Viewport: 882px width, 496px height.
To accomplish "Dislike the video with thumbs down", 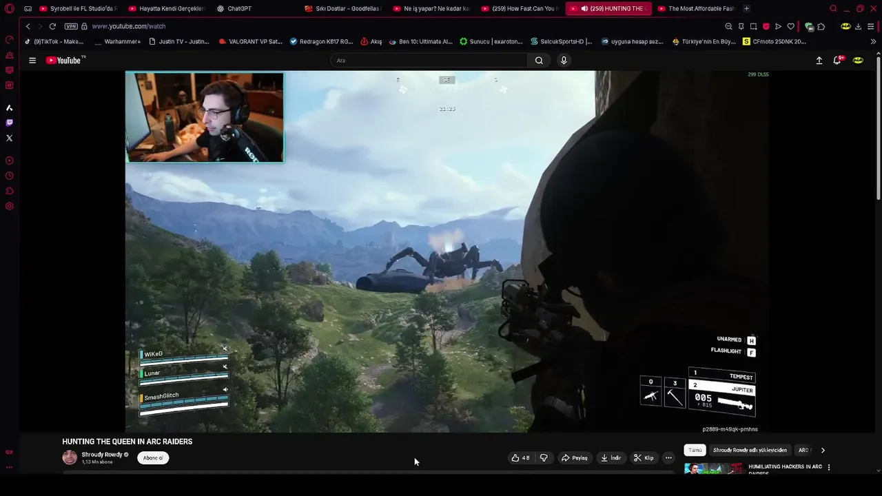I will click(x=544, y=458).
